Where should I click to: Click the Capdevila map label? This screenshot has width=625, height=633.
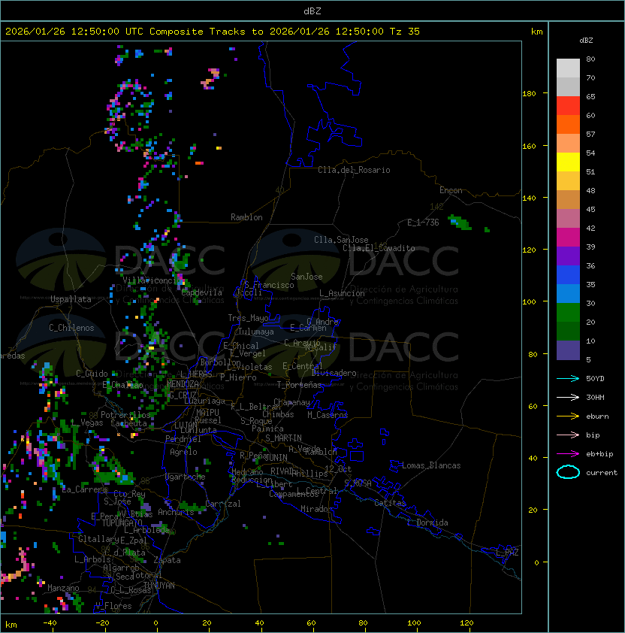click(202, 292)
